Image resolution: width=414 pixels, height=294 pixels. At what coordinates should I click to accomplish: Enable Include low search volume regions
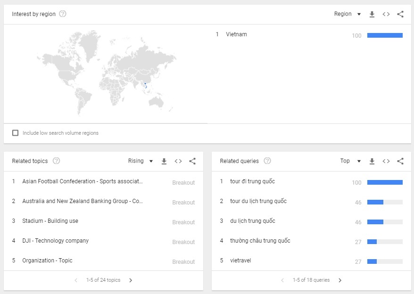coord(16,133)
